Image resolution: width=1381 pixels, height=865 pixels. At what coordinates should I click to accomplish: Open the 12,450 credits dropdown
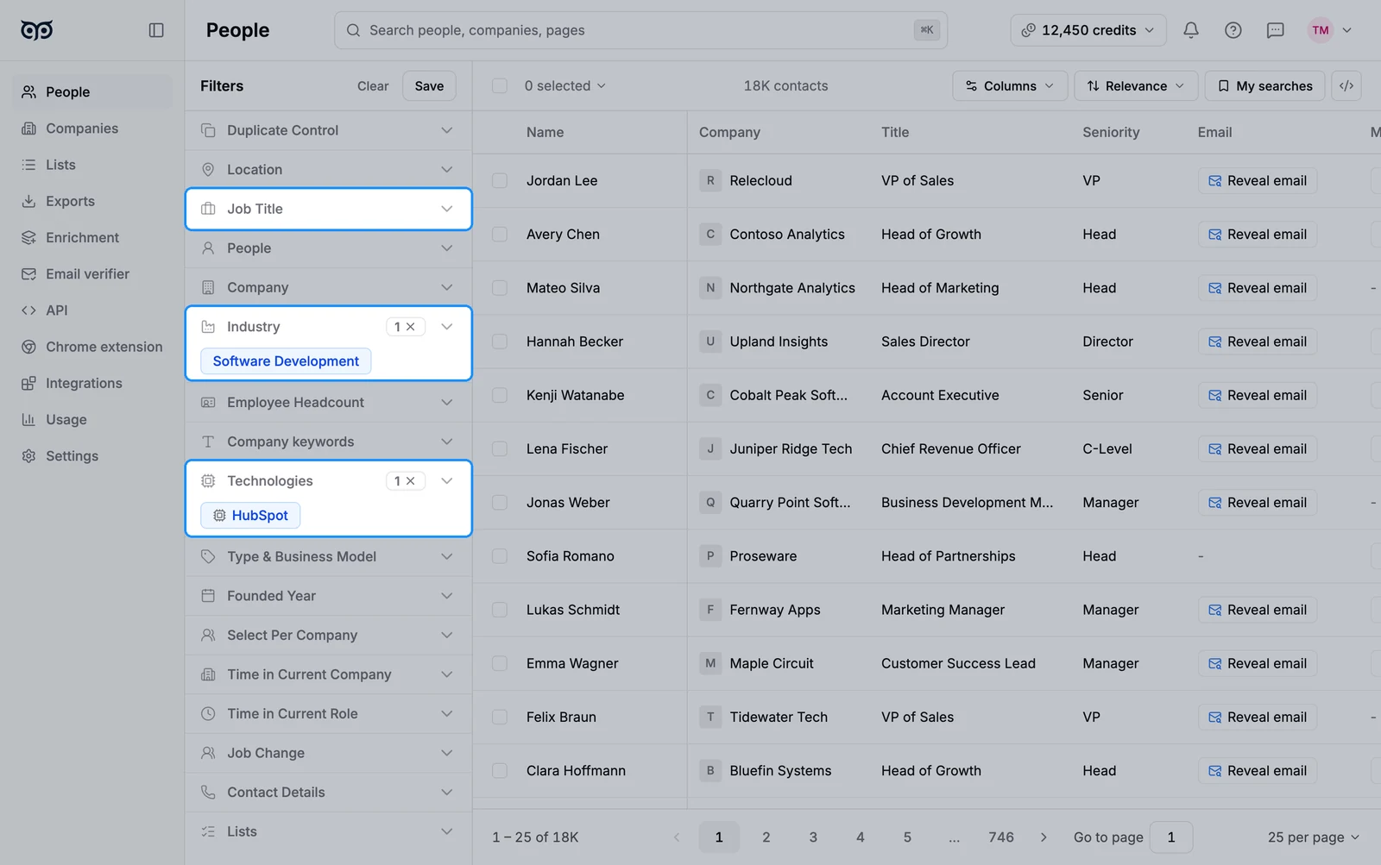[1088, 30]
